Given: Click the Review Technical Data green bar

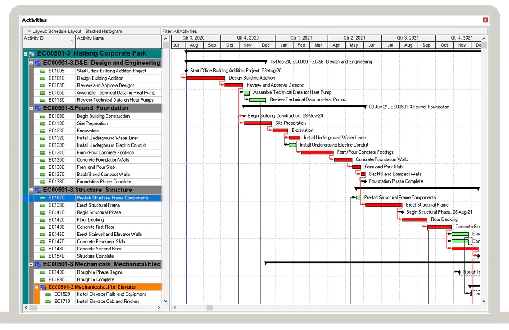Looking at the screenshot, I should click(x=257, y=100).
